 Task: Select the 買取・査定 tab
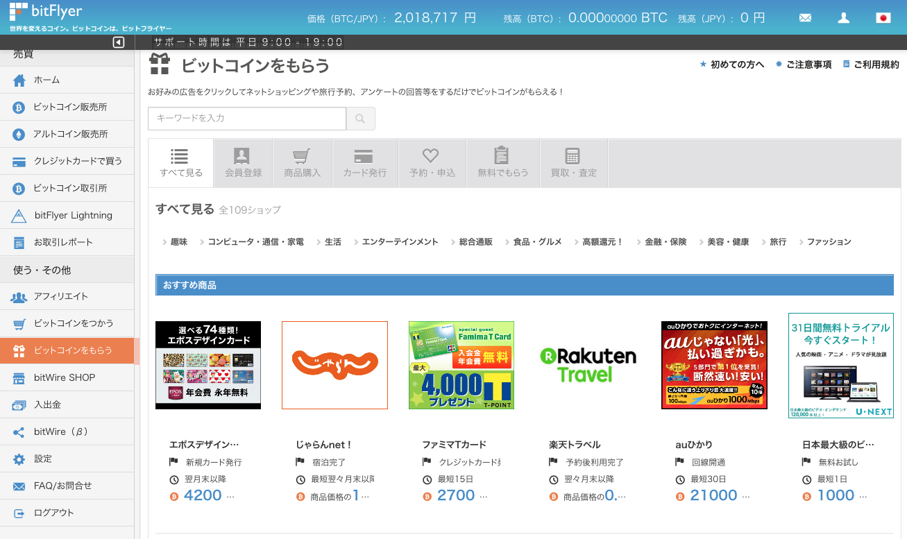point(574,163)
